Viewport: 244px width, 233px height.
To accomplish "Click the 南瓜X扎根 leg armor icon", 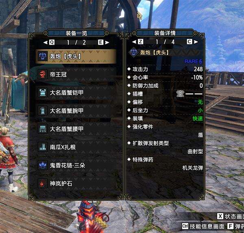I will [x=43, y=147].
